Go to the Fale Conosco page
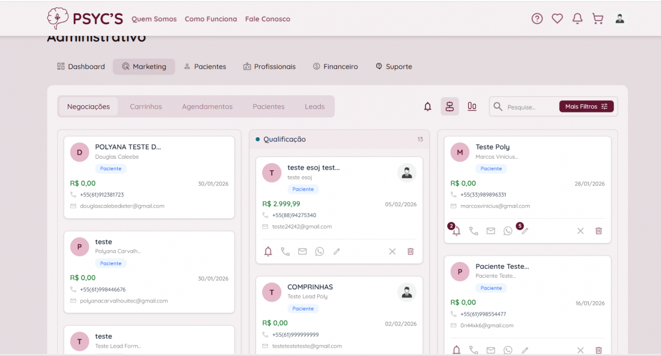 [268, 19]
